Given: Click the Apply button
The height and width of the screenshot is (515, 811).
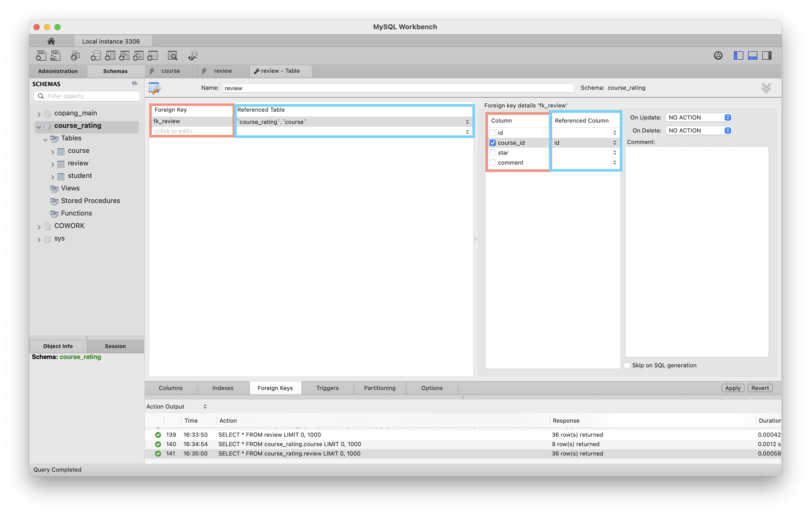Looking at the screenshot, I should click(x=733, y=388).
